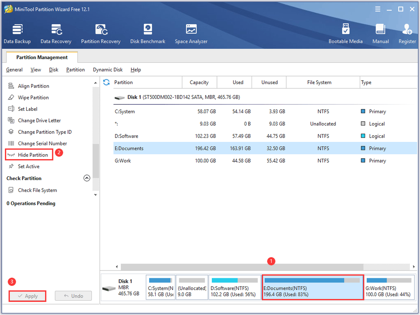This screenshot has width=420, height=315.
Task: Select Change Partition Type ID
Action: (x=45, y=132)
